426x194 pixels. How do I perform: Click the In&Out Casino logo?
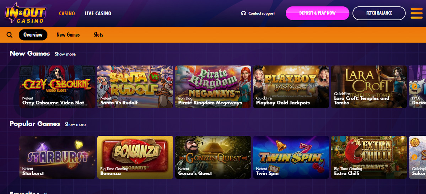(26, 13)
